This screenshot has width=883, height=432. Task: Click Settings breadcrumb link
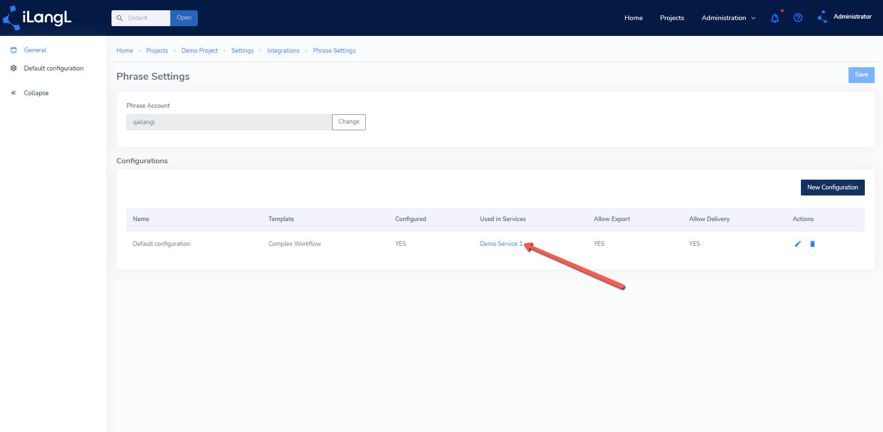coord(243,51)
